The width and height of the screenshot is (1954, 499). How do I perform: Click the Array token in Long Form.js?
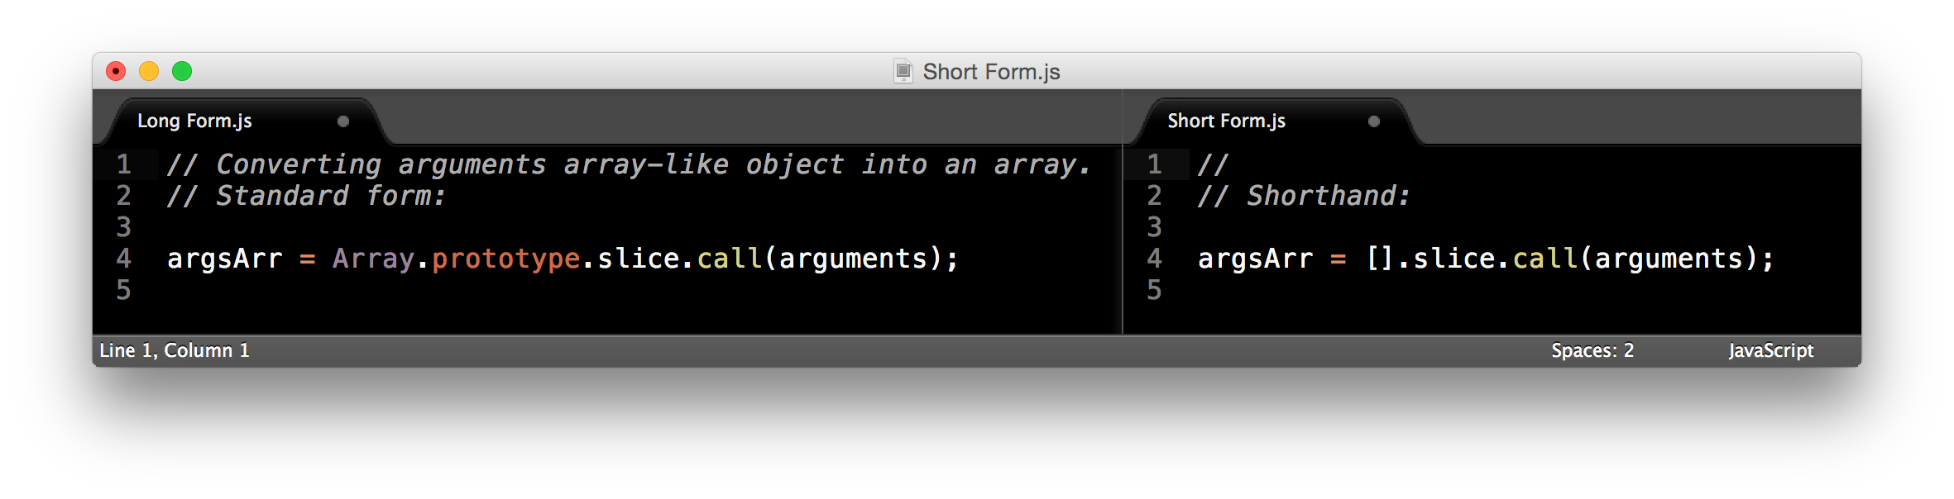point(372,259)
